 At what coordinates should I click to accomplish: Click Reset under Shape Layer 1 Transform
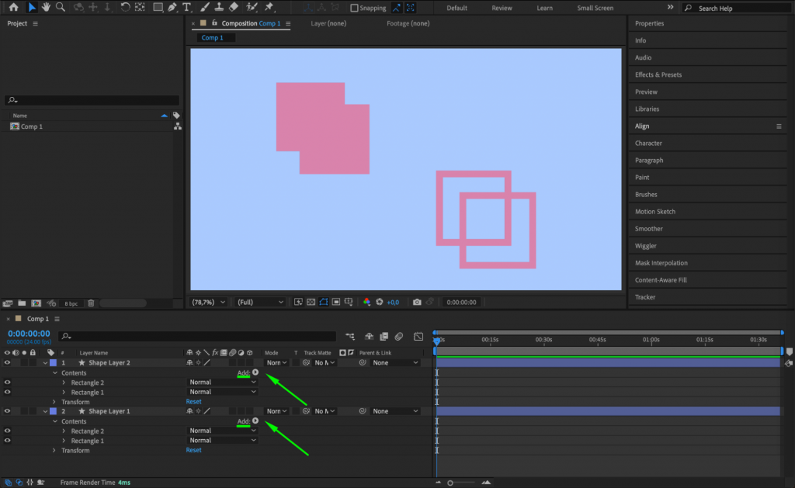point(193,450)
